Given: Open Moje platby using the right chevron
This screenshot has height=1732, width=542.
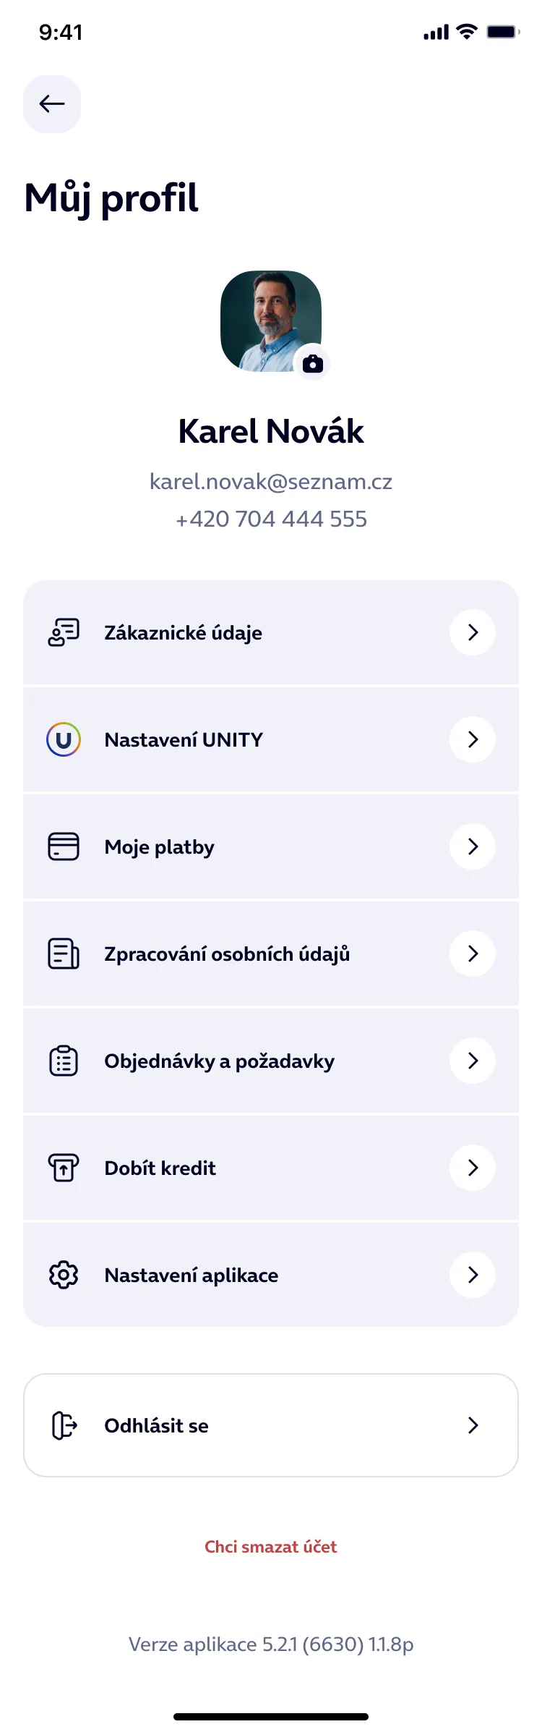Looking at the screenshot, I should click(x=472, y=846).
